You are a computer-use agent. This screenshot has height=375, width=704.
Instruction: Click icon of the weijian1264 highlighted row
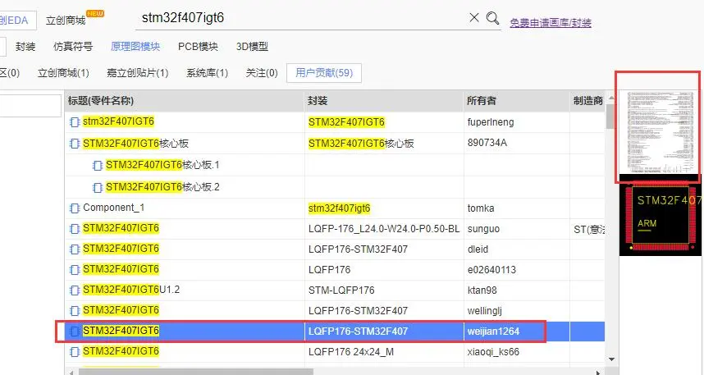75,332
